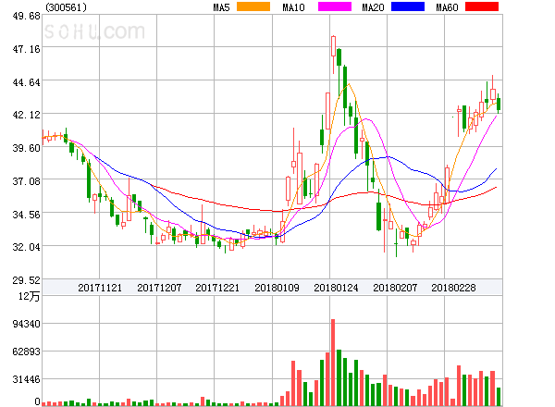Click the 42.12 price axis label
Viewport: 555px width, 407px height.
tap(27, 115)
